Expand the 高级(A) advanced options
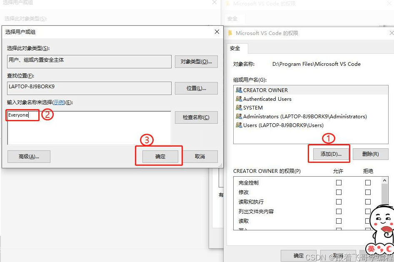 click(x=29, y=157)
